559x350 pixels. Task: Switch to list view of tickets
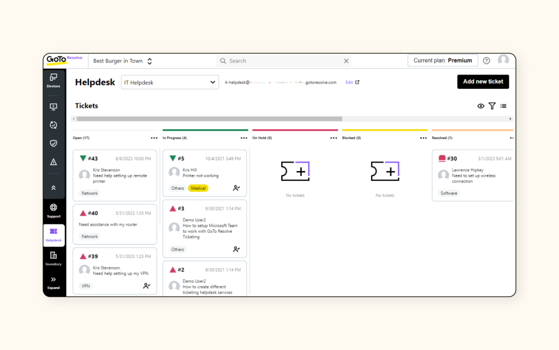(503, 106)
